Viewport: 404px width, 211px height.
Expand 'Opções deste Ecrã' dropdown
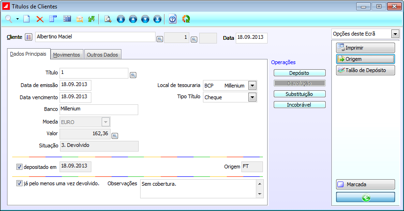[x=395, y=34]
